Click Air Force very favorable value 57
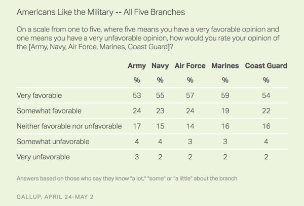The height and width of the screenshot is (206, 304). click(x=189, y=95)
